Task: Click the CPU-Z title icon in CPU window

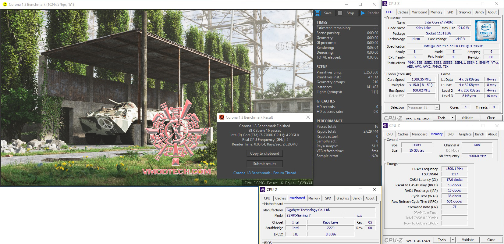Action: tap(385, 4)
